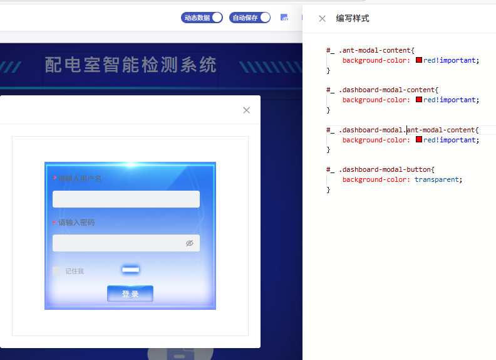Click the 配电室智能检测系统 title

coord(131,65)
